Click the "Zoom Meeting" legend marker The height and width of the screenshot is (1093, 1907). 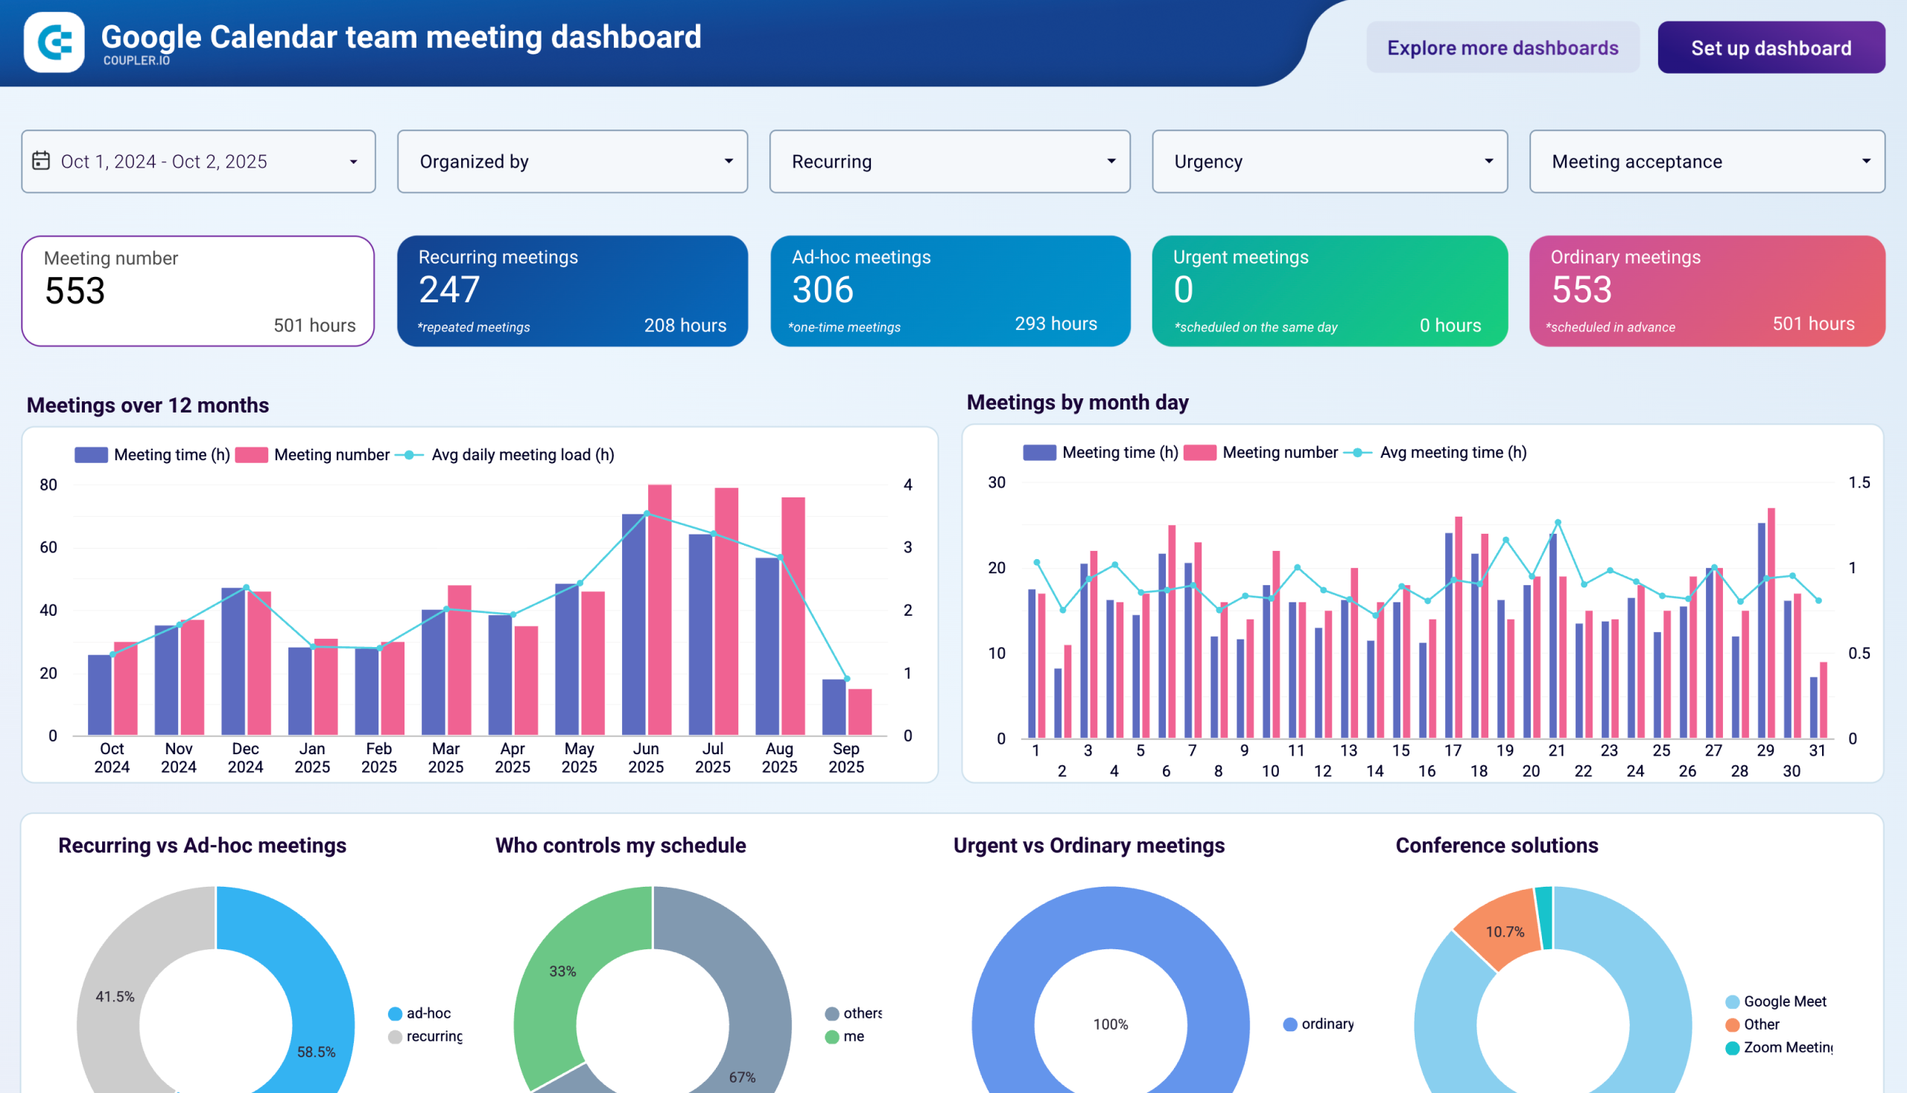(x=1733, y=1047)
